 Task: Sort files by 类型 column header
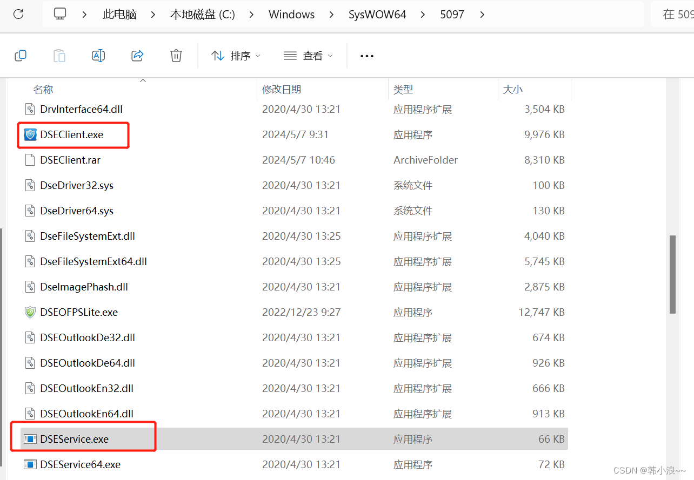point(403,90)
